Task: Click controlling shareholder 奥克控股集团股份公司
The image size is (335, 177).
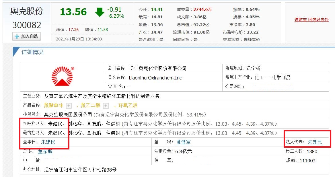Action: 68,115
